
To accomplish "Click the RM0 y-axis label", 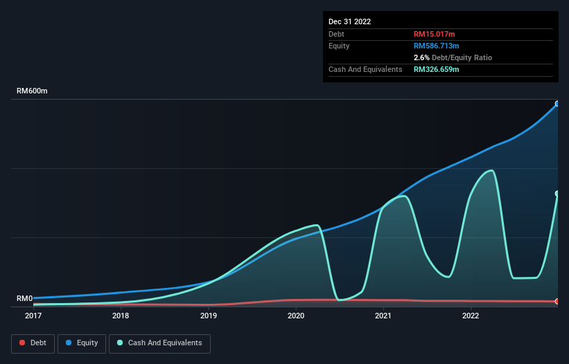I will [25, 298].
